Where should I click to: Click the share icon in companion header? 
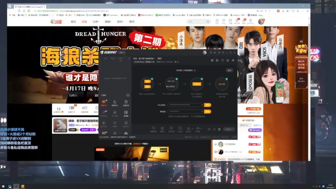[233, 60]
